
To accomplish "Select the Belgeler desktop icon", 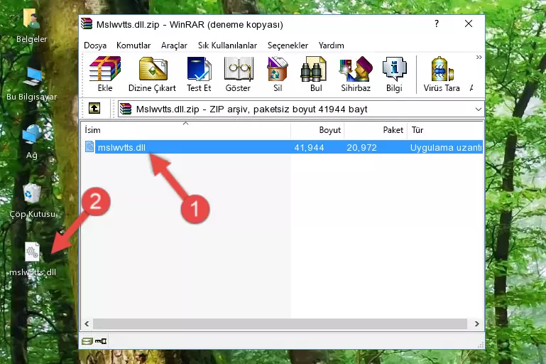I will (31, 26).
